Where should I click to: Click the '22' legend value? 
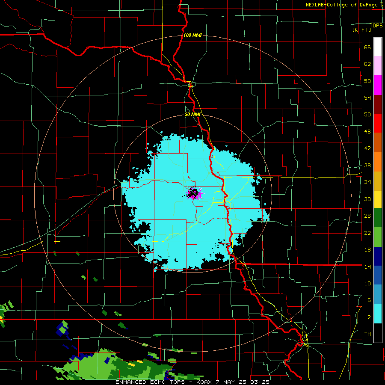tap(367, 233)
